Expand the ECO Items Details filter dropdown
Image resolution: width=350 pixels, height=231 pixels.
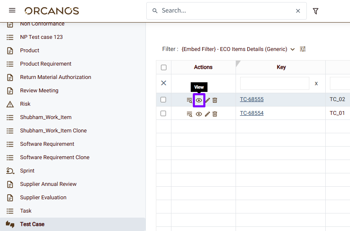[292, 49]
